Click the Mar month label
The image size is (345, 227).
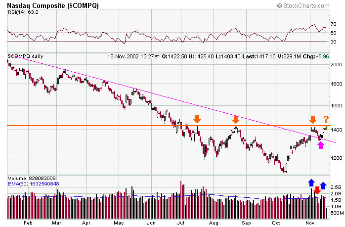tap(56, 223)
